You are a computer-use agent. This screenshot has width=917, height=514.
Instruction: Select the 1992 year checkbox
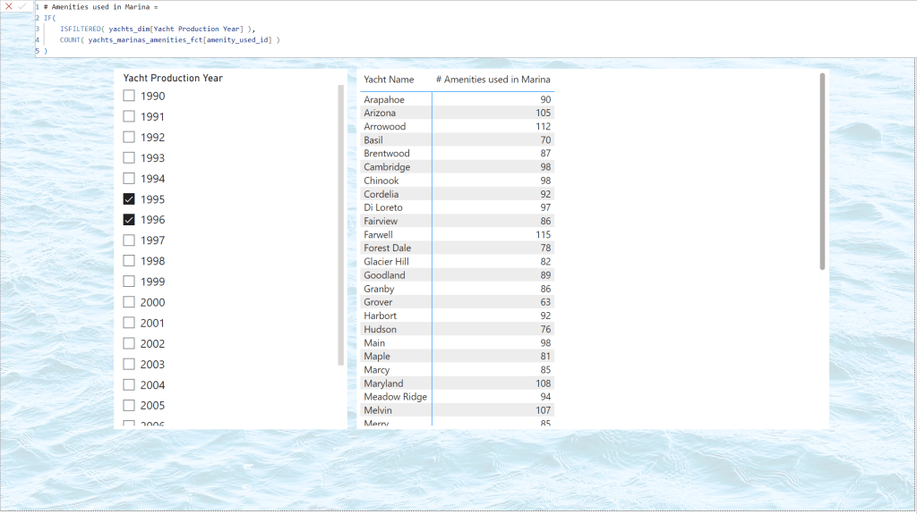[x=129, y=138]
